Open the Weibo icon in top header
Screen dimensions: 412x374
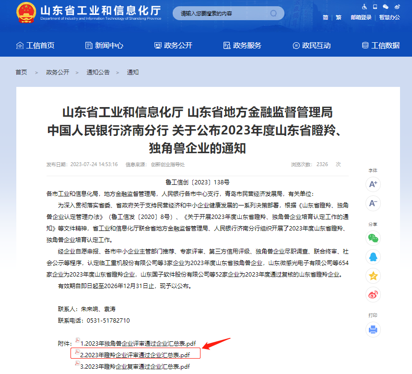click(x=397, y=7)
